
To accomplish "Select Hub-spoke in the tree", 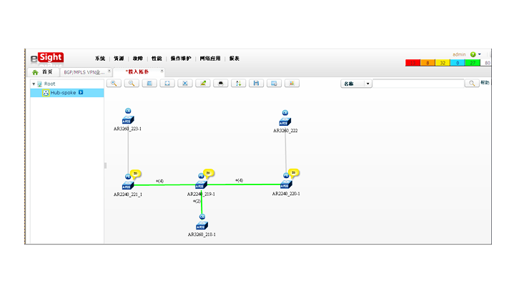I will click(x=63, y=92).
